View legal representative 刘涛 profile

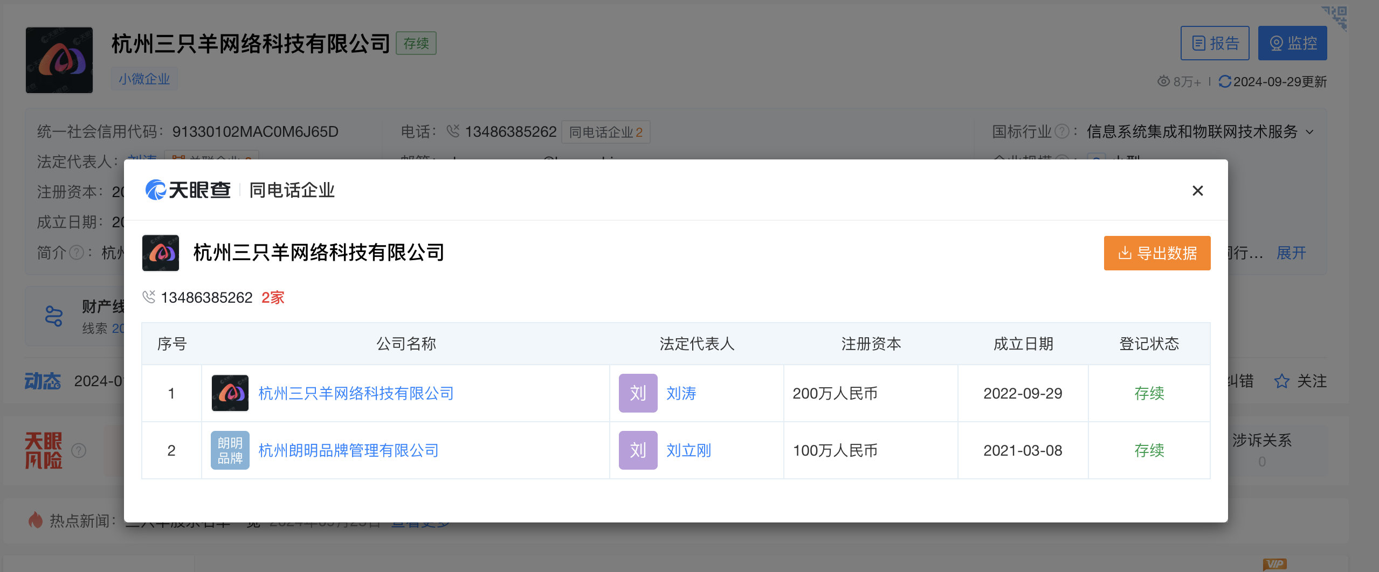coord(681,393)
